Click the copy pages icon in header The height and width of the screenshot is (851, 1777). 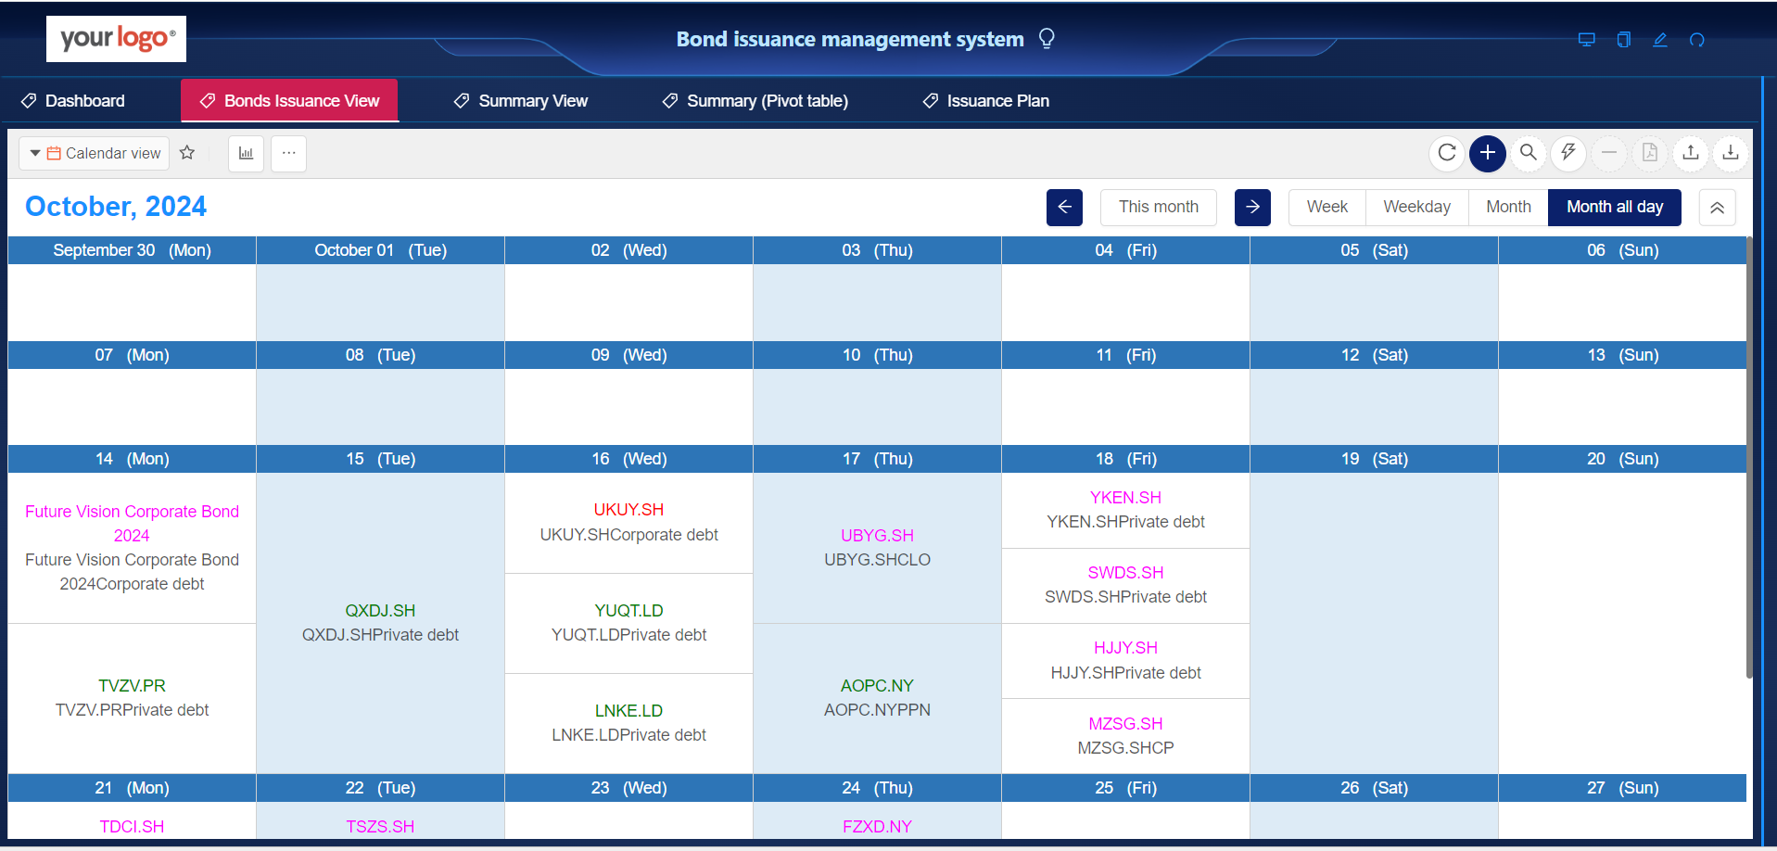click(1623, 40)
